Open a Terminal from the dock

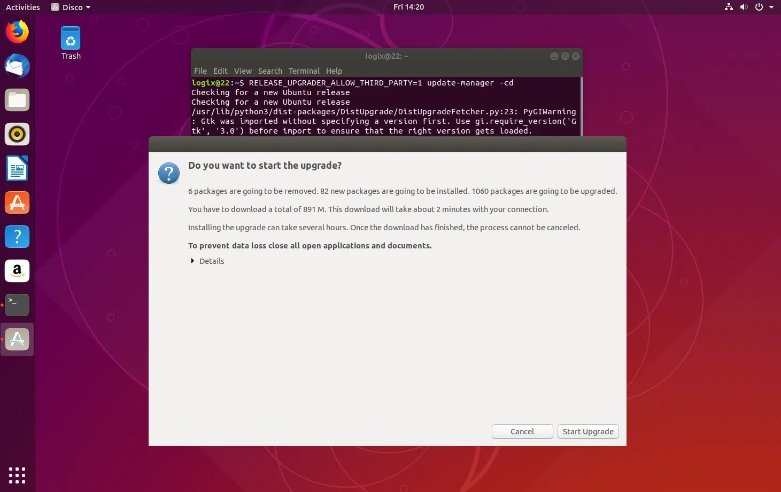tap(17, 304)
